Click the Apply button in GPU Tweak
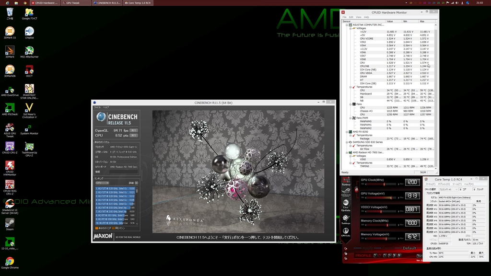Screen dimensions: 491x276 367,248
